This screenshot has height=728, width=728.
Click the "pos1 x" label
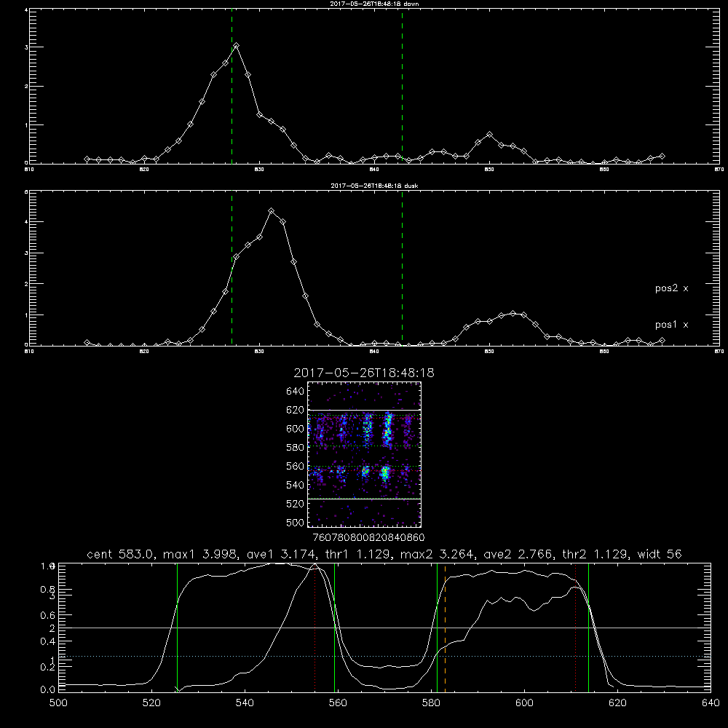tap(671, 325)
